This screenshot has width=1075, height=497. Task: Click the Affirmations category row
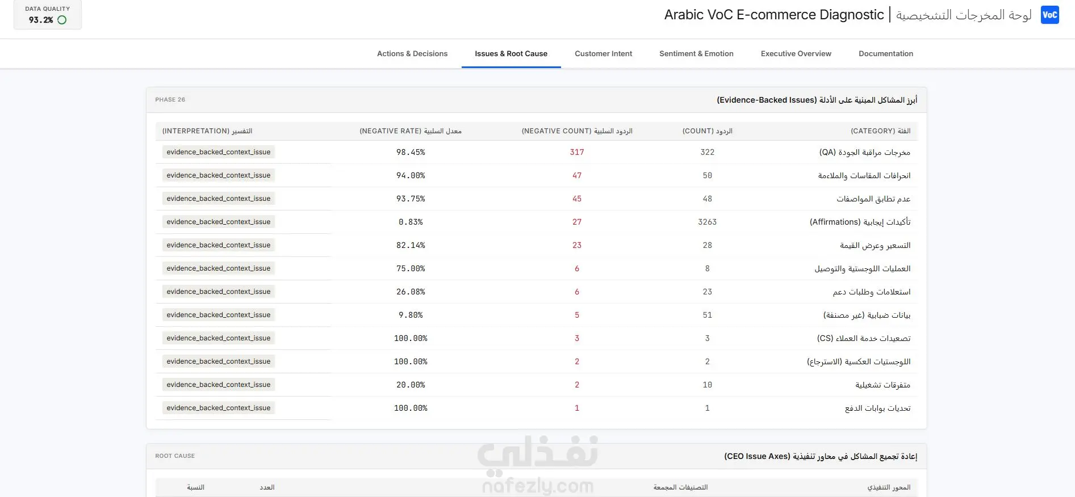pyautogui.click(x=537, y=222)
